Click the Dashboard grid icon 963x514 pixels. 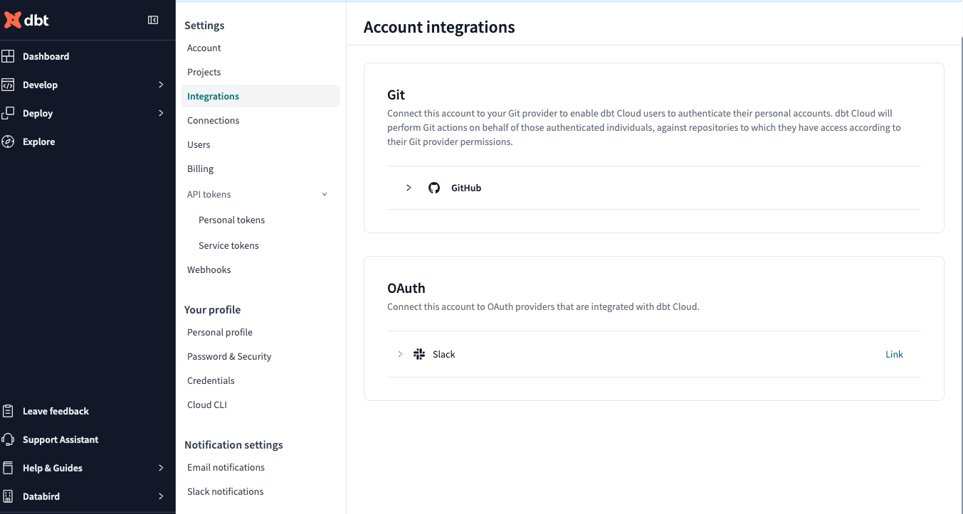pos(8,56)
